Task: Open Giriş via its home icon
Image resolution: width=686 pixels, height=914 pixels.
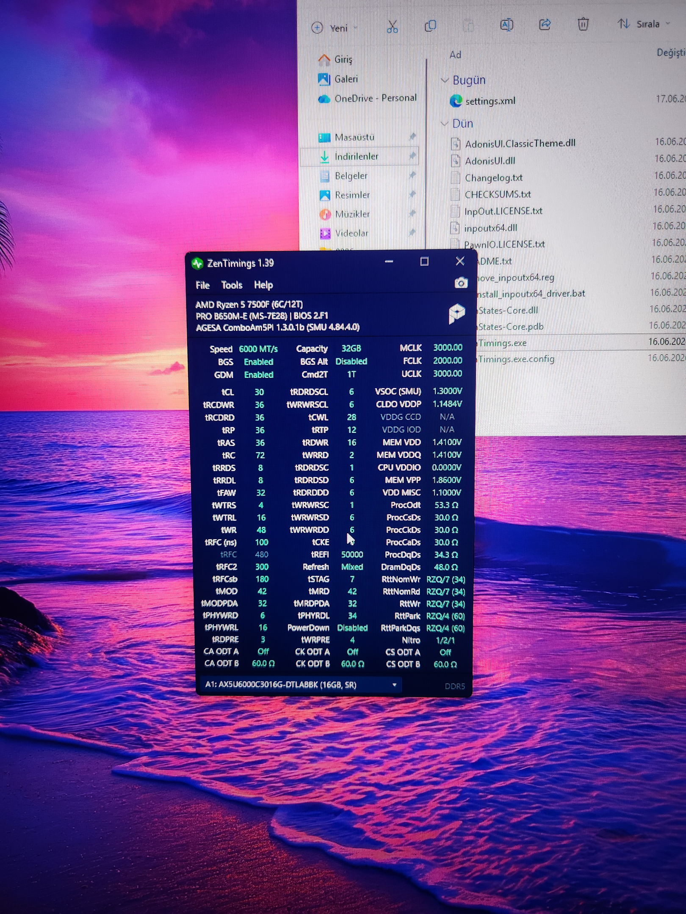Action: (x=324, y=60)
